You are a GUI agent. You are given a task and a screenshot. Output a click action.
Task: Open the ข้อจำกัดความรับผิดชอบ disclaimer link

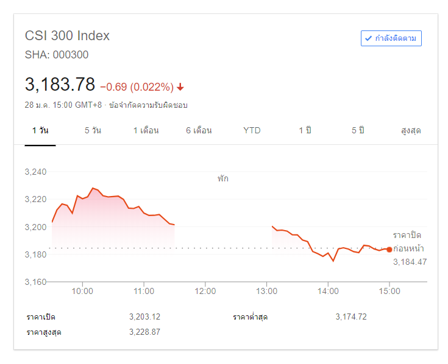148,105
